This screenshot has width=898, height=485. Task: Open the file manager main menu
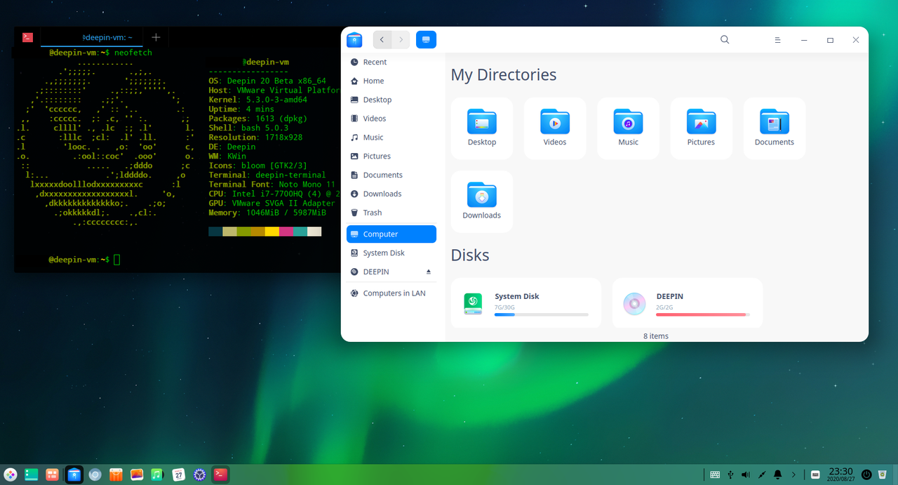point(777,40)
